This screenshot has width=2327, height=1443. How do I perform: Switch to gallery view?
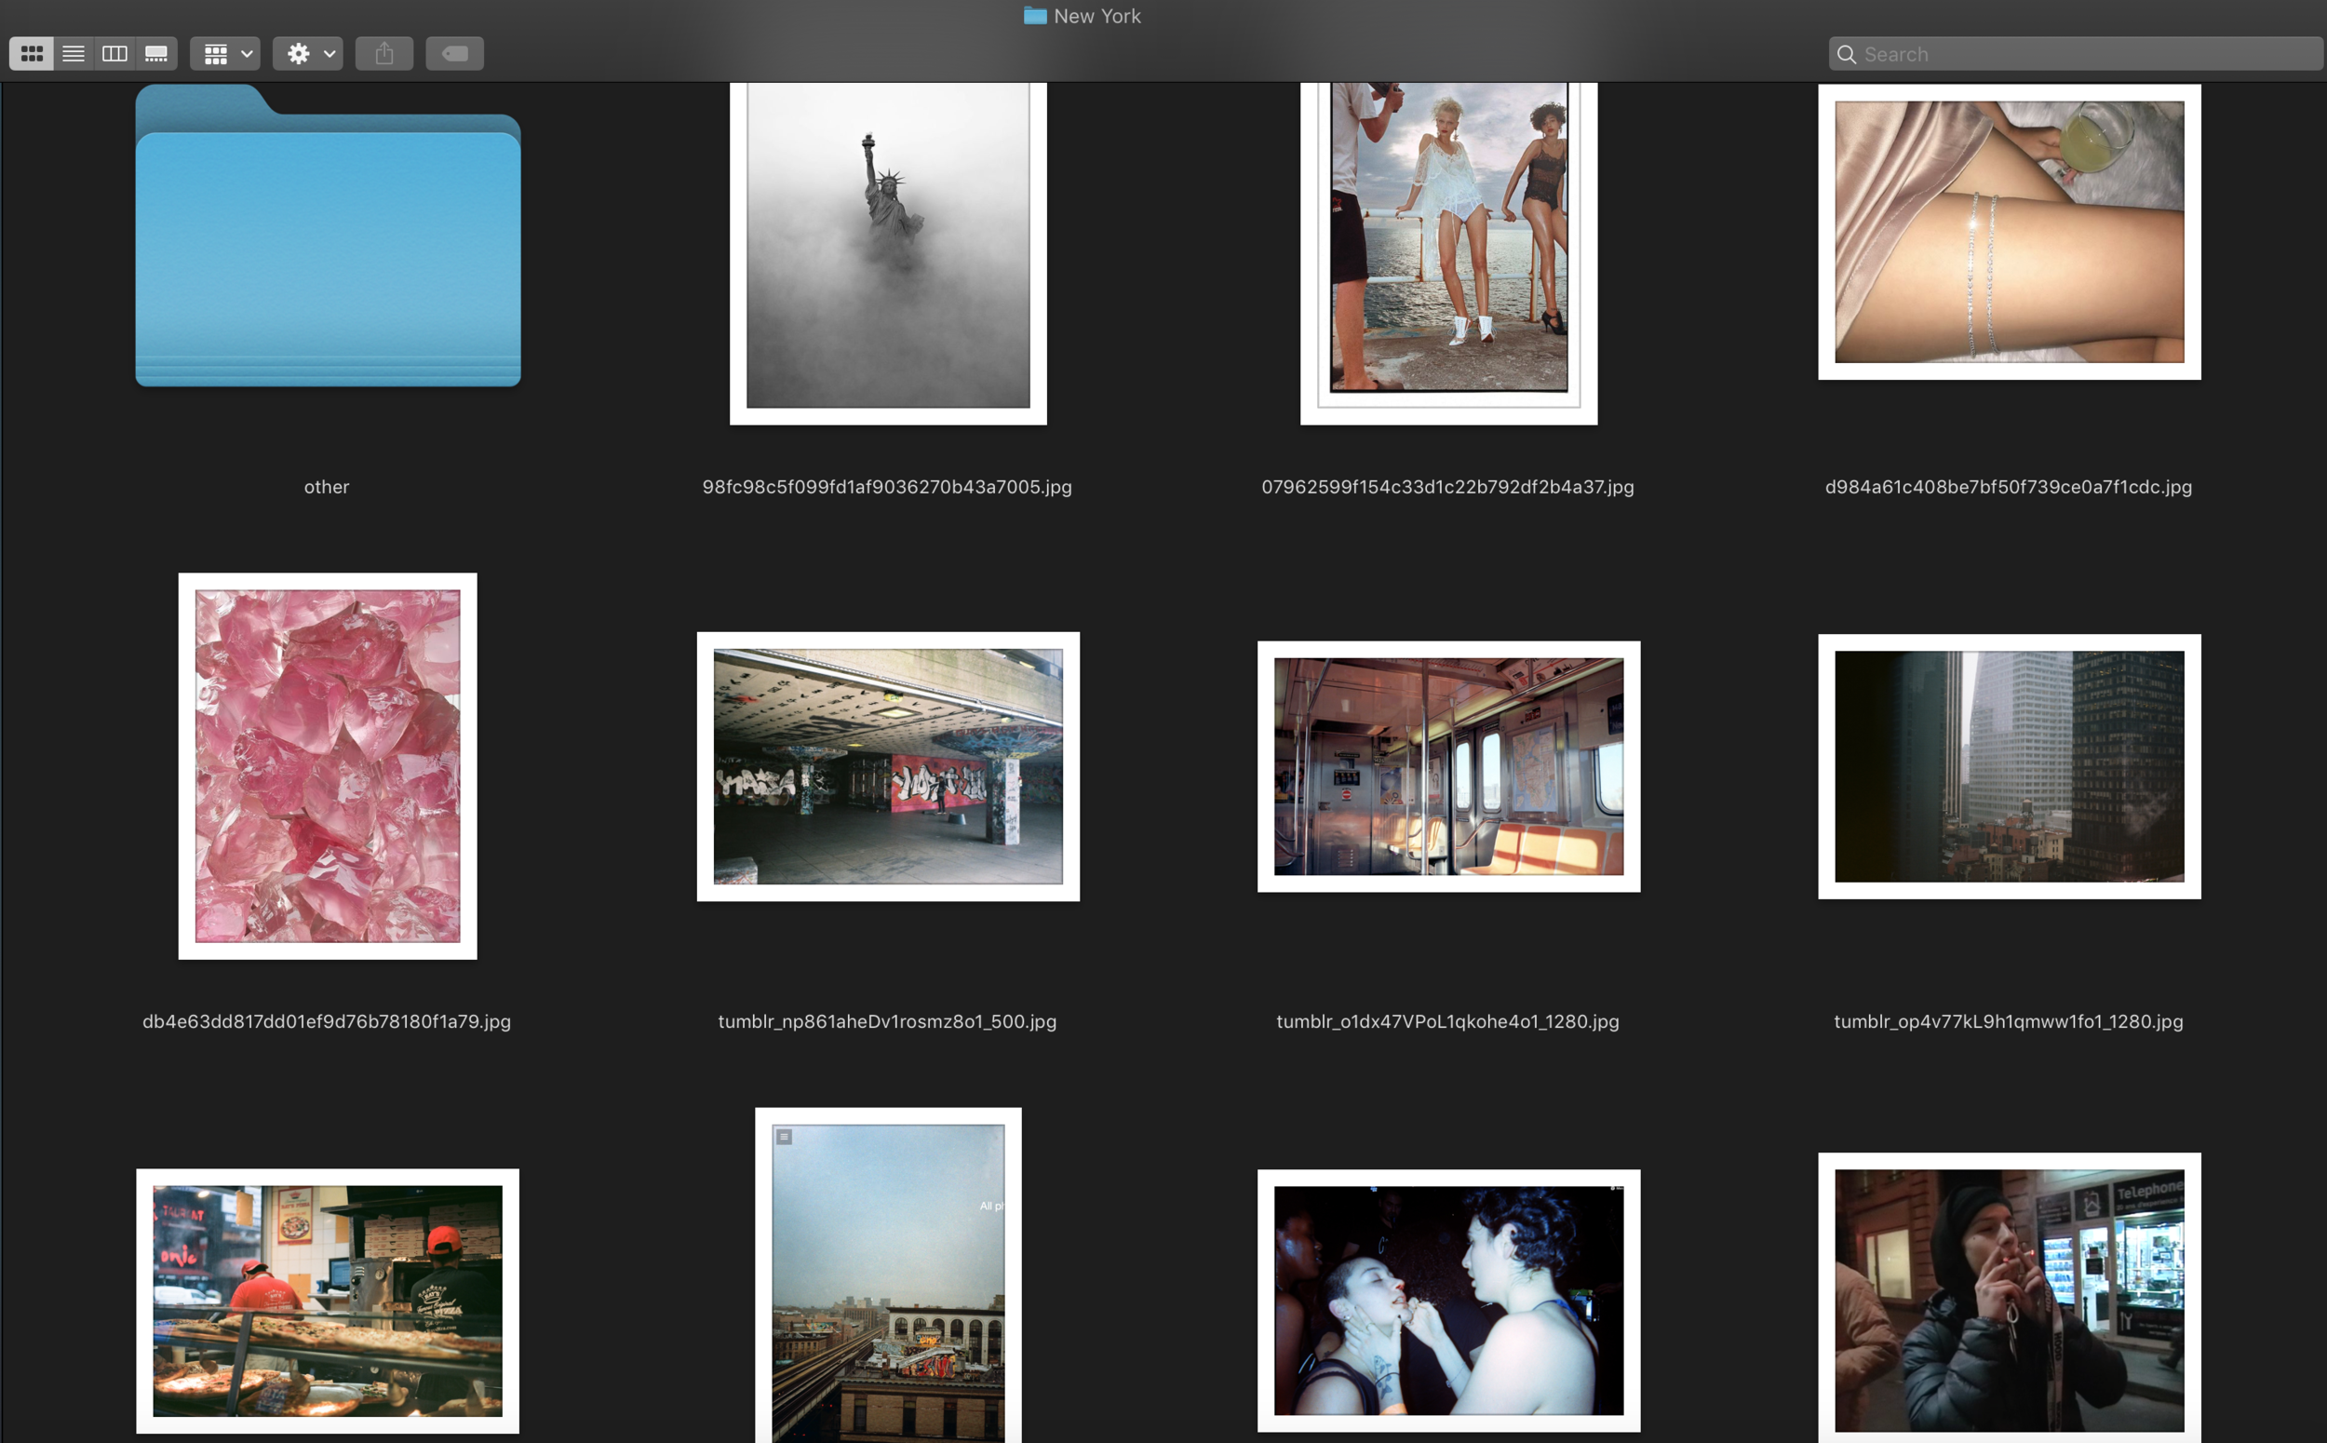pyautogui.click(x=156, y=53)
